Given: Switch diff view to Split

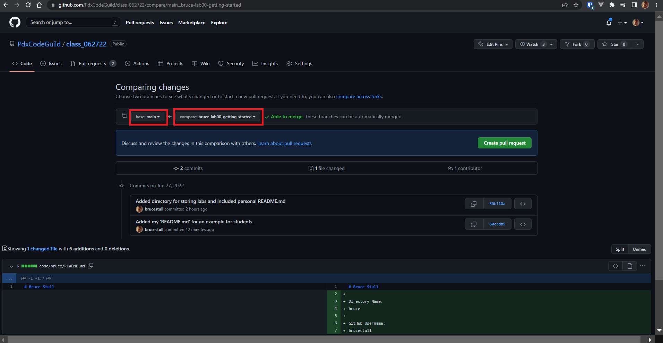Looking at the screenshot, I should tap(620, 249).
